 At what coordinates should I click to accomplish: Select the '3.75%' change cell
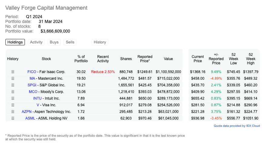point(216,112)
